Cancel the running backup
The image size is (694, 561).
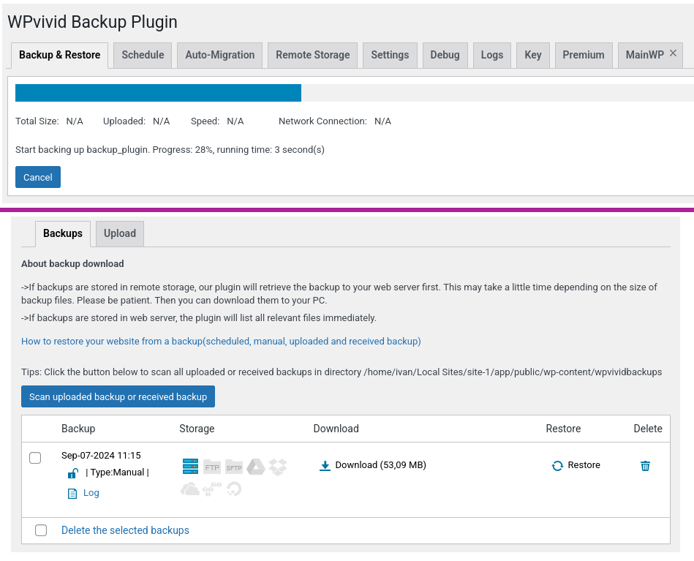[x=38, y=177]
